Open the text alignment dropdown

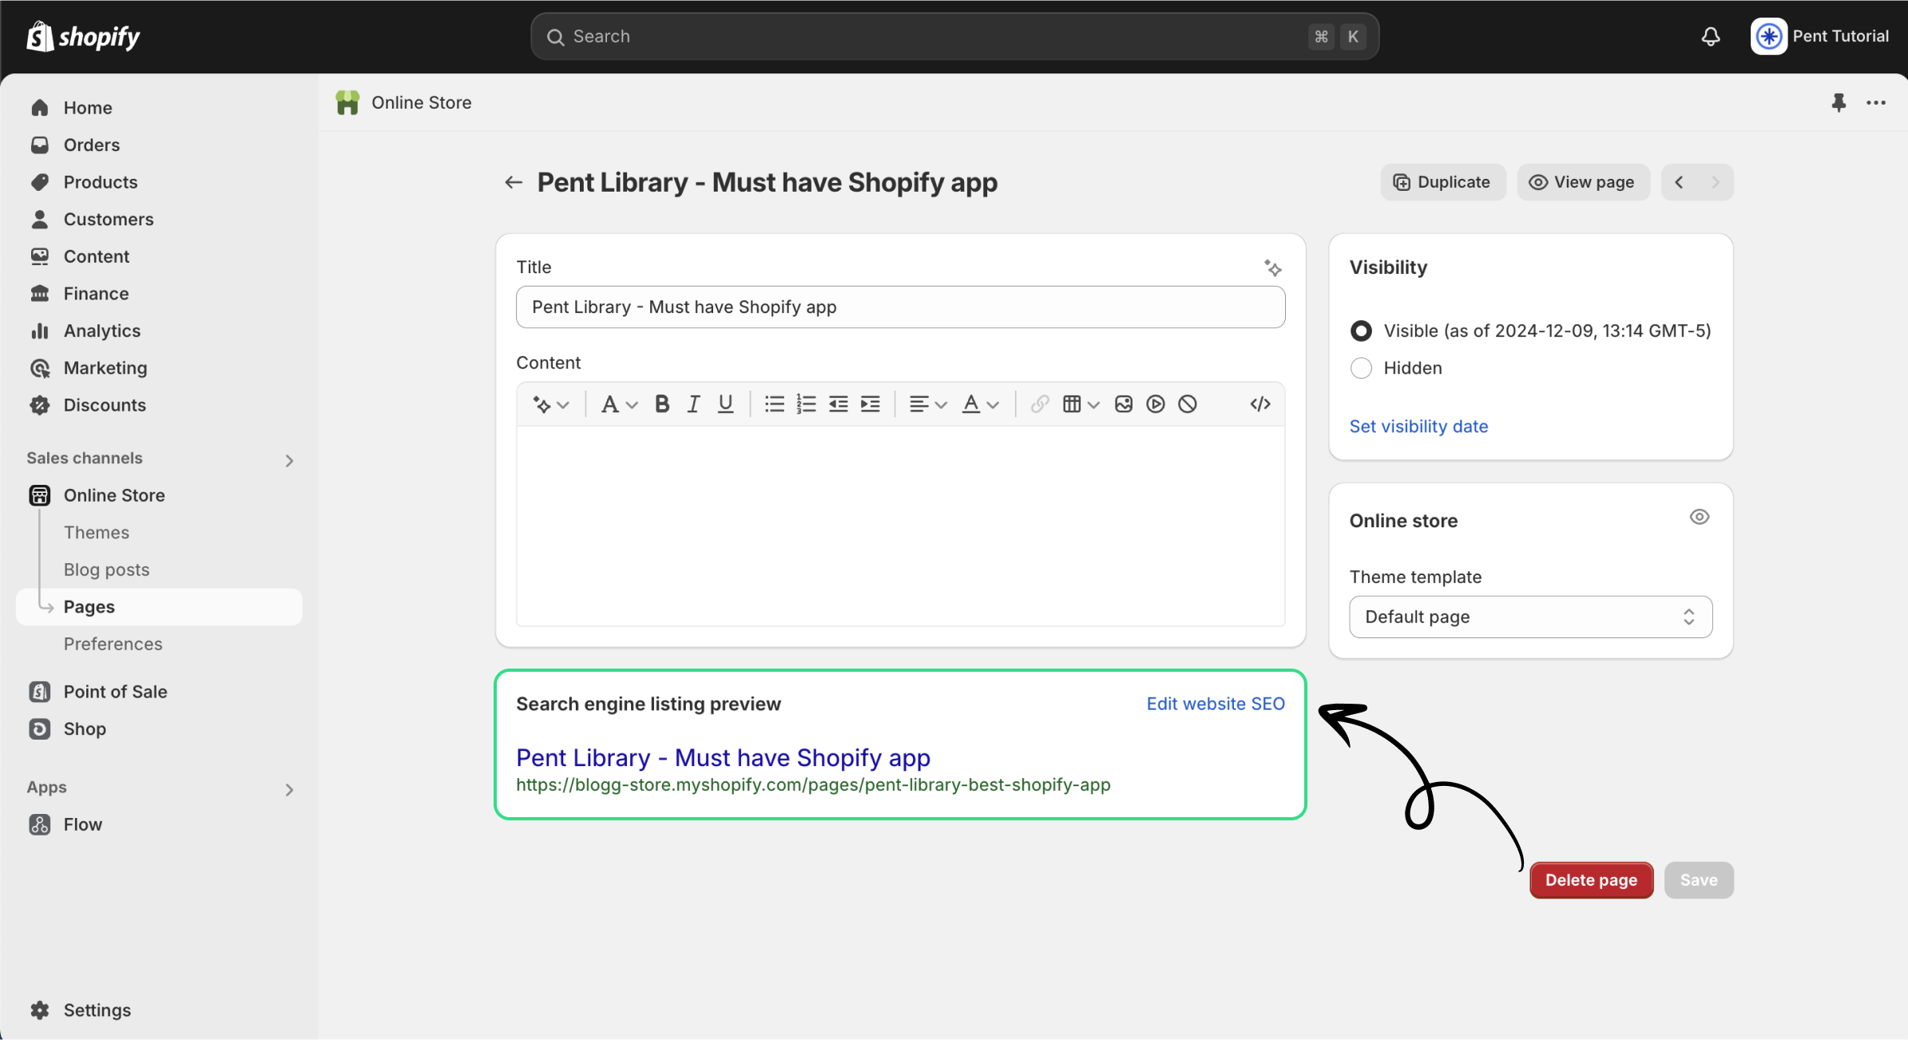click(928, 404)
